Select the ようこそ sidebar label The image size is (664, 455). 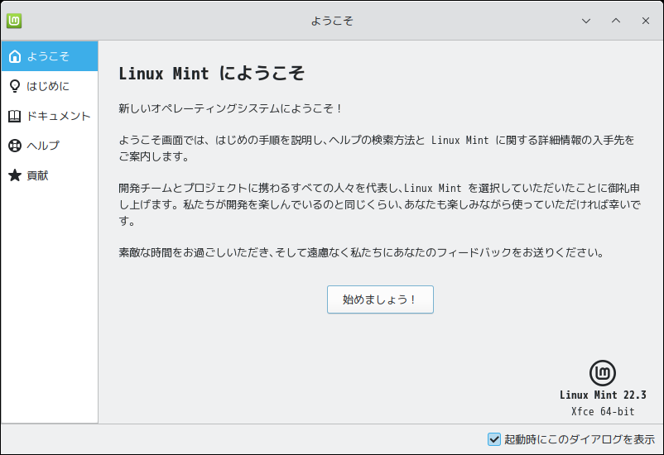[x=48, y=56]
